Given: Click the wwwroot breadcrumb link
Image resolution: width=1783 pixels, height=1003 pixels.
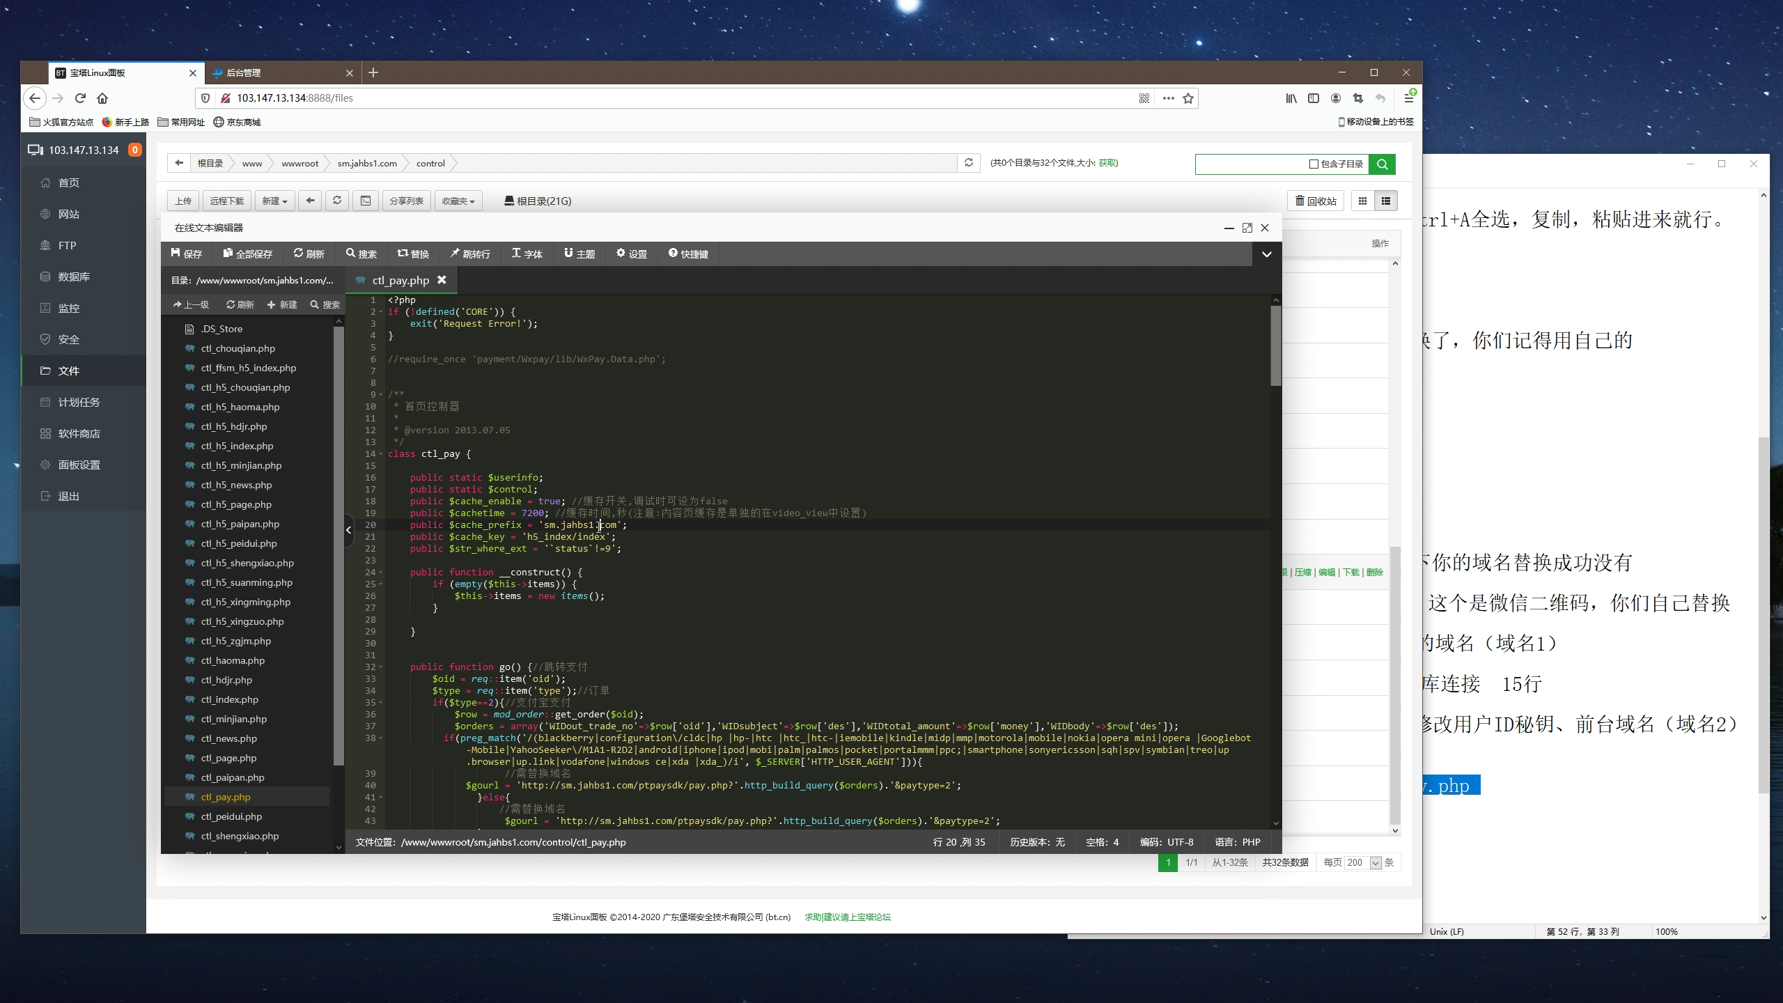Looking at the screenshot, I should click(x=299, y=164).
